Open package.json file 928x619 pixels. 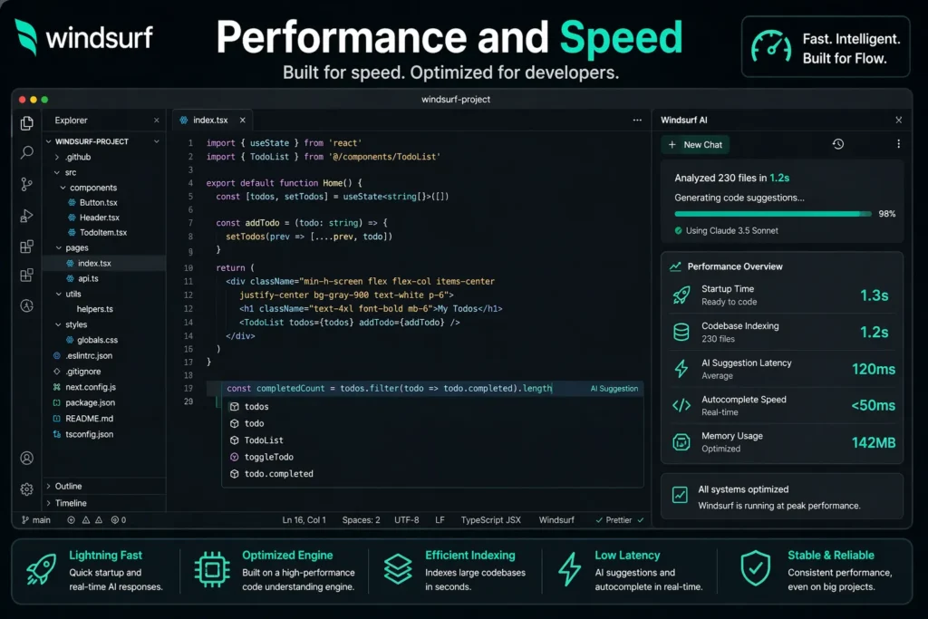(90, 403)
